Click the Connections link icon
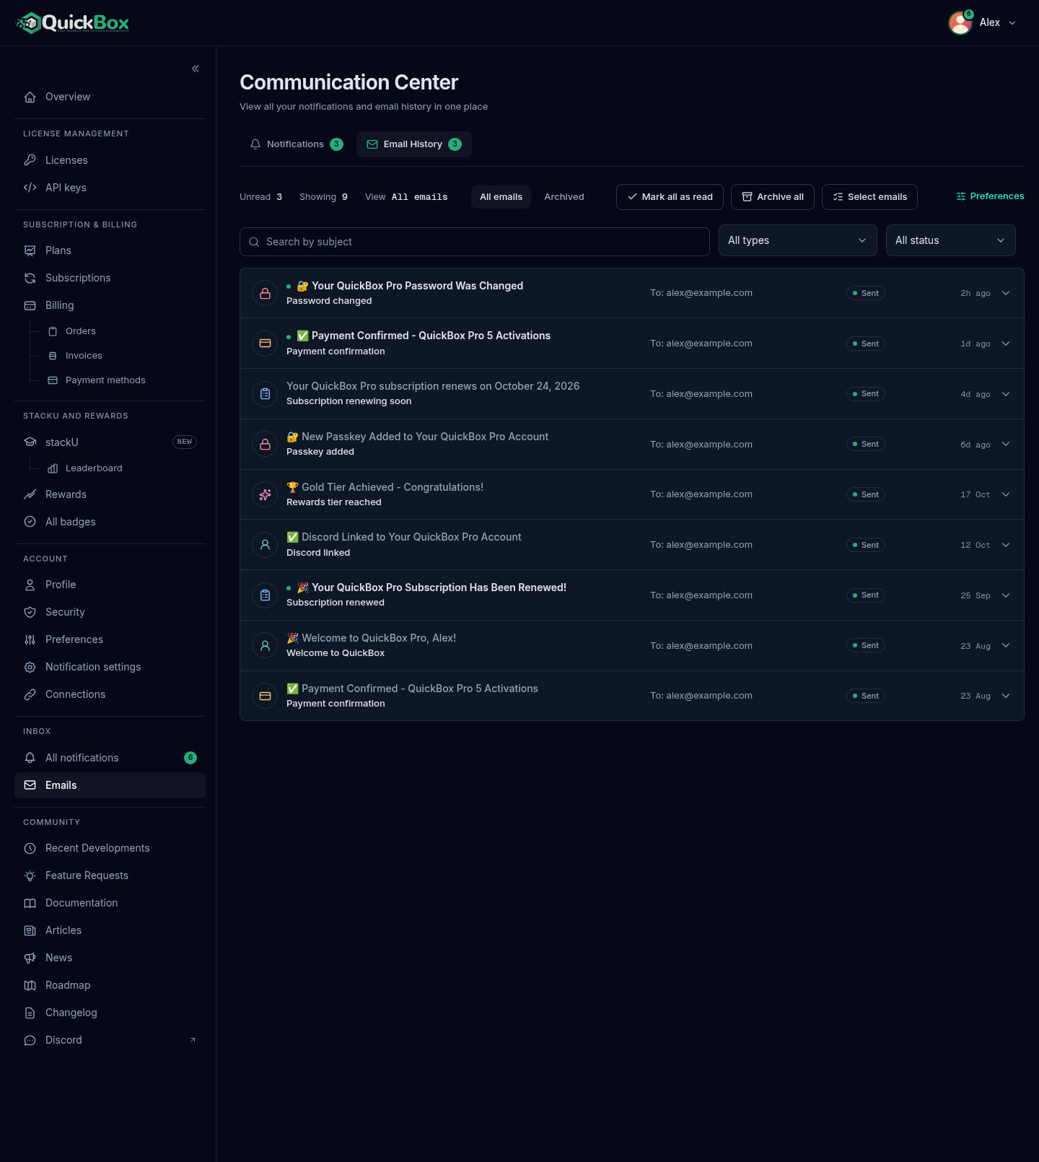Viewport: 1039px width, 1162px height. (x=30, y=694)
